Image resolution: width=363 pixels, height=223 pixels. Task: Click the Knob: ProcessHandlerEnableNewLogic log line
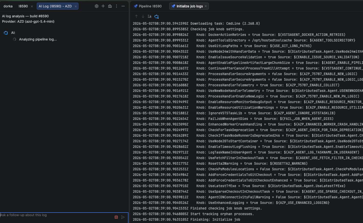[x=246, y=96]
